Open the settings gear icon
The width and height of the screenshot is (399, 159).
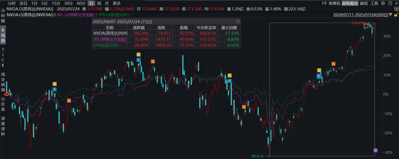(382, 3)
